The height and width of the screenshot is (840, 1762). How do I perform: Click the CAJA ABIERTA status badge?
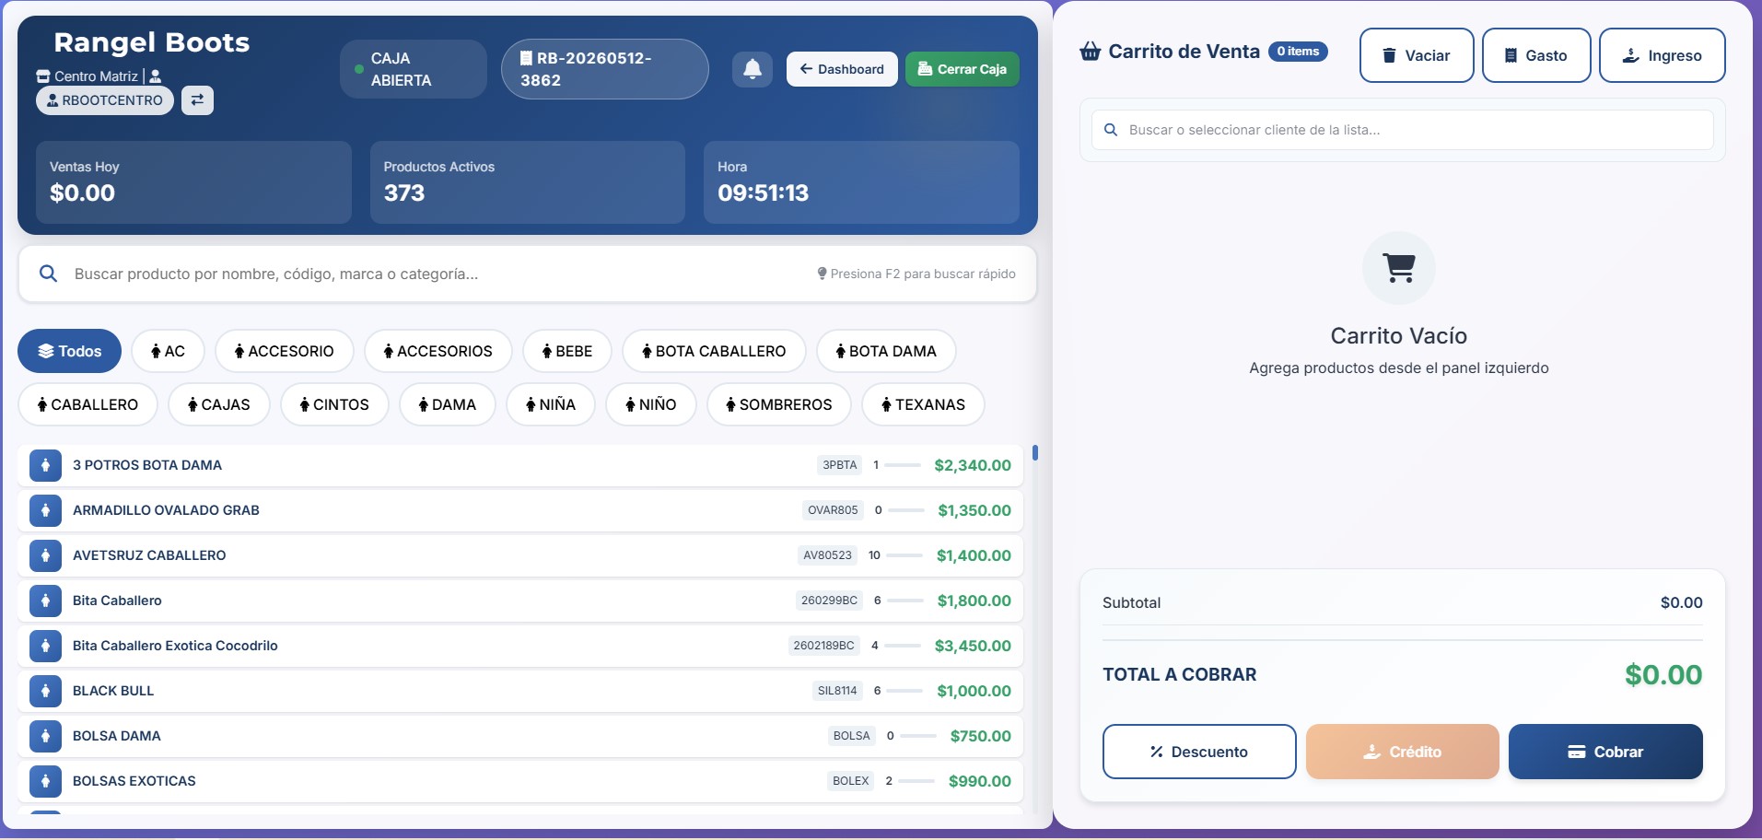tap(414, 69)
